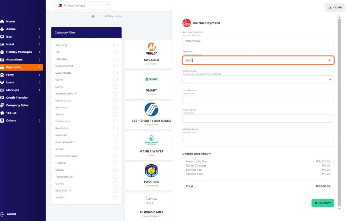Select Attractions in the sidebar
The image size is (348, 221).
pyautogui.click(x=14, y=60)
